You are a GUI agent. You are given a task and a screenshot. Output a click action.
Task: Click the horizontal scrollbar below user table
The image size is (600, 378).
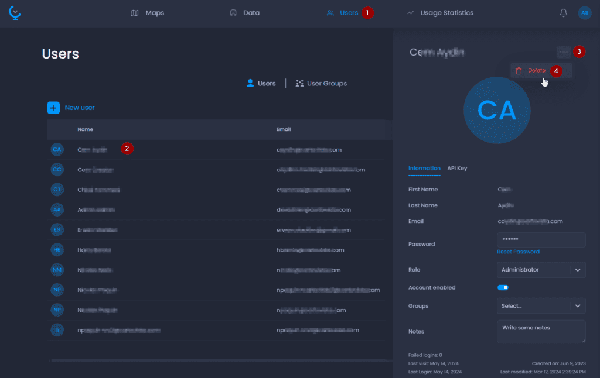coord(221,360)
